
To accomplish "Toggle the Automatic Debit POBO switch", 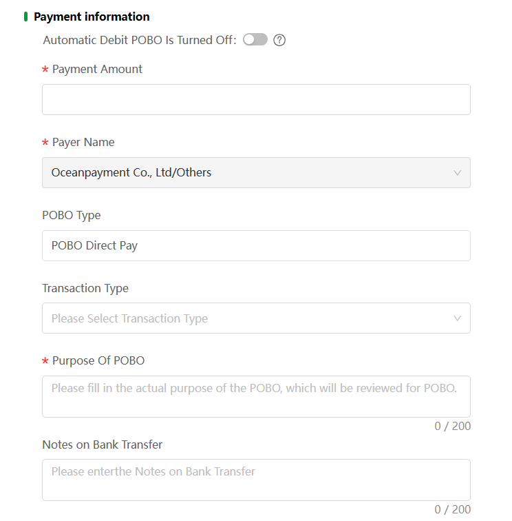I will tap(255, 39).
